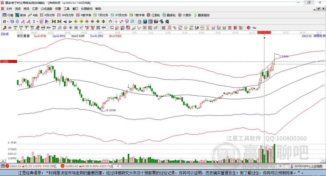Click the 300232 洲明科技 stock label
This screenshot has width=326, height=176.
tap(314, 36)
